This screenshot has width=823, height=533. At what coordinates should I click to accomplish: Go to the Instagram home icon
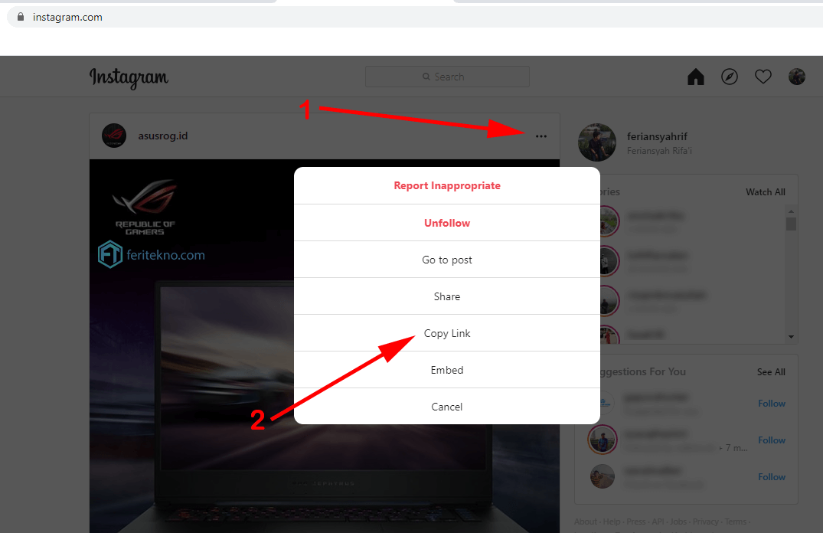click(x=695, y=77)
